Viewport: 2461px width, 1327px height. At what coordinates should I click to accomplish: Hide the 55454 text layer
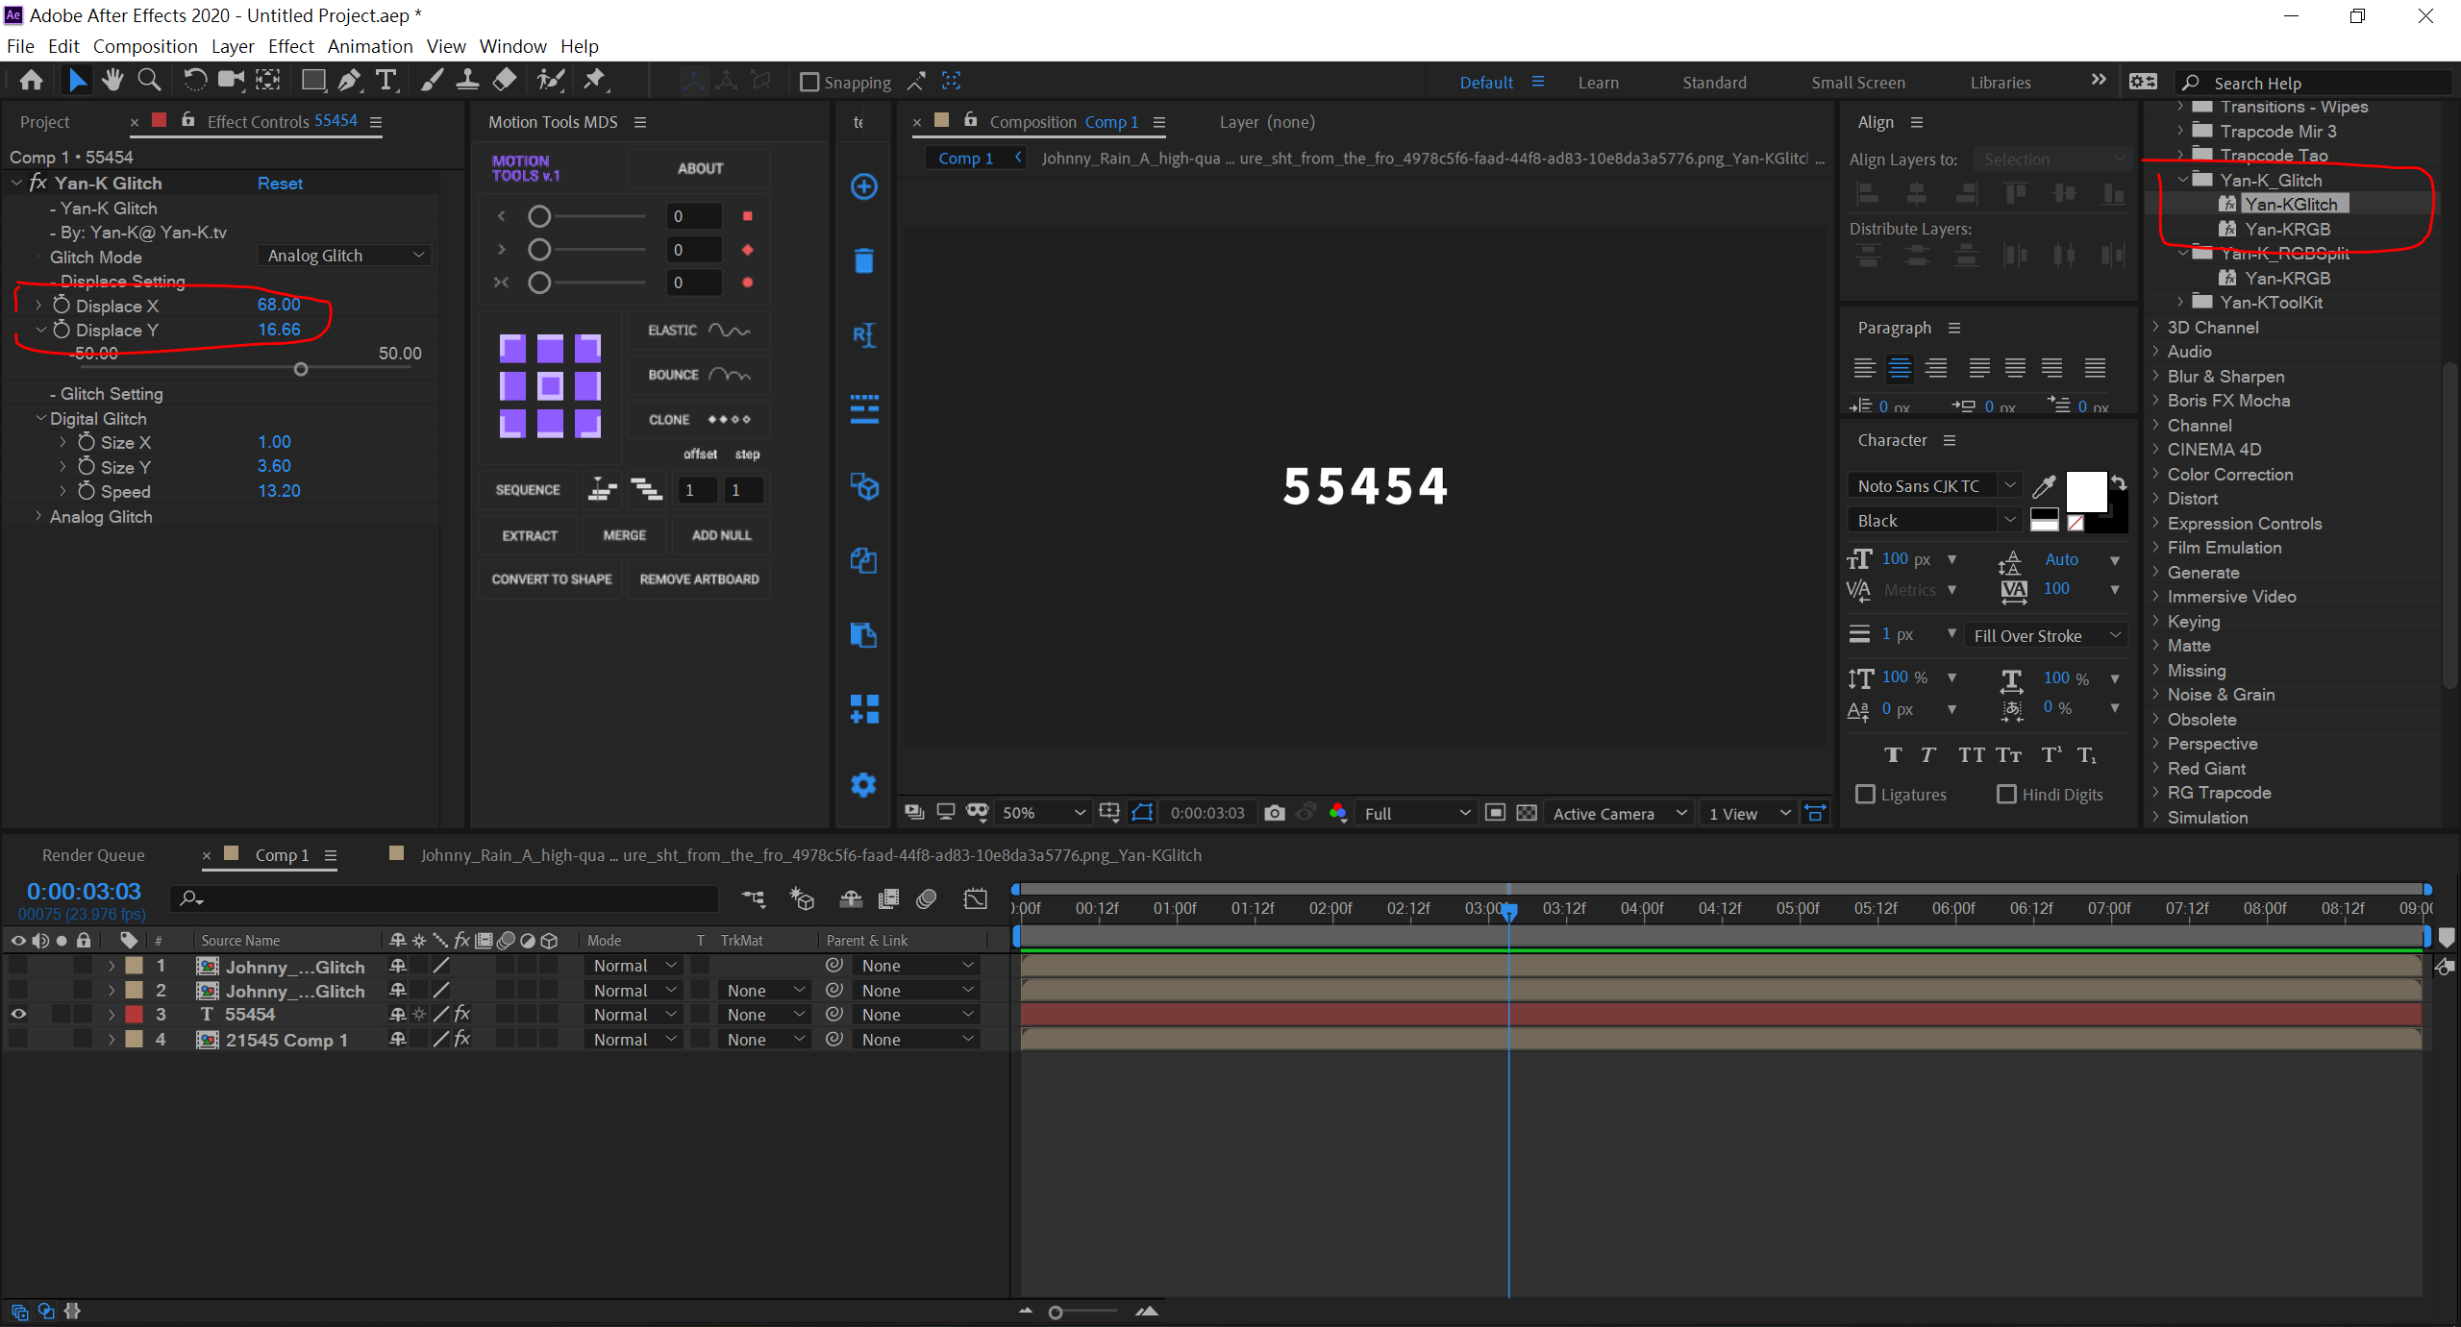tap(18, 1014)
